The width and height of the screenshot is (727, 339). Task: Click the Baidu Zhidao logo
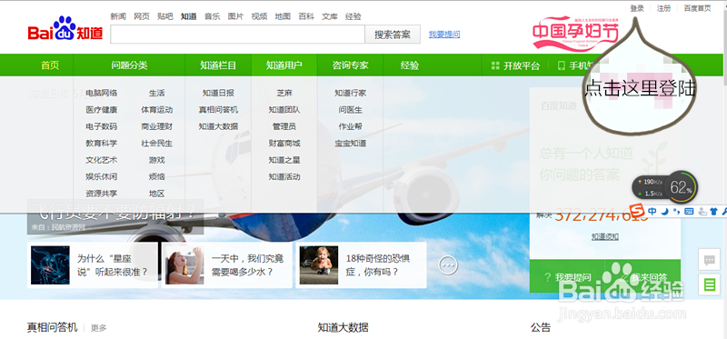point(65,29)
